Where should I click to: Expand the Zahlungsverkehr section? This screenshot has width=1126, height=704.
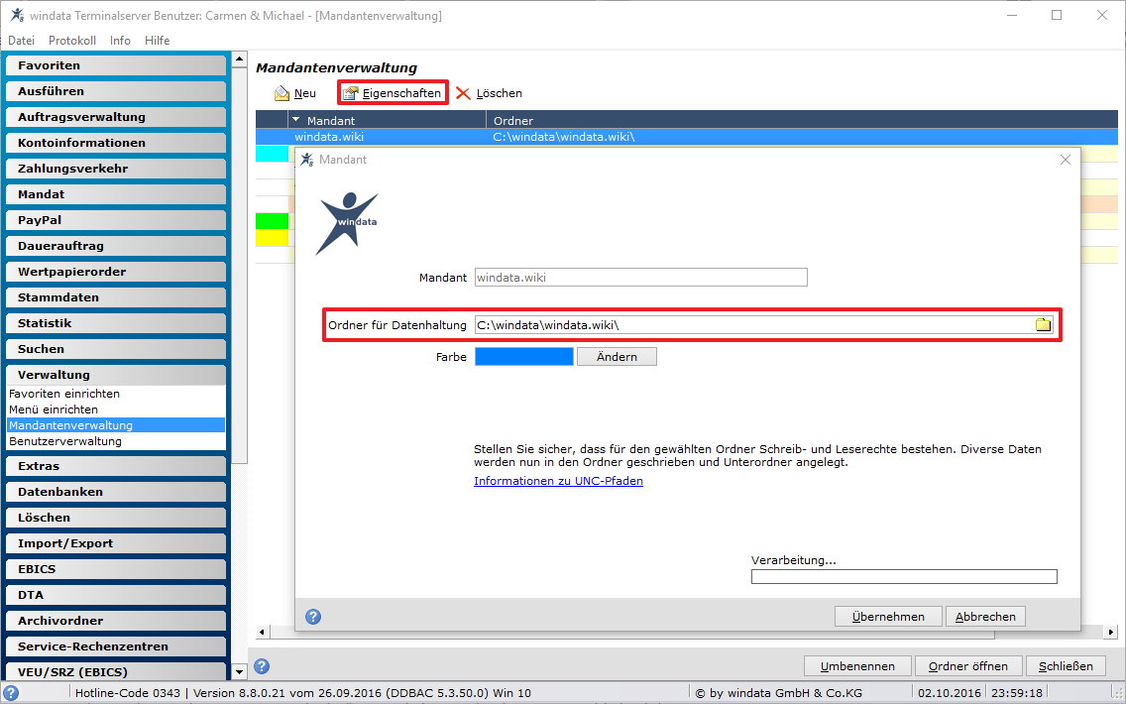pos(116,169)
